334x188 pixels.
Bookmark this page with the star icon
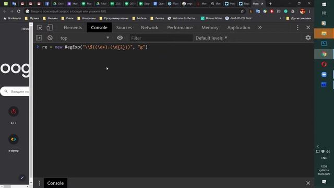pyautogui.click(x=242, y=11)
